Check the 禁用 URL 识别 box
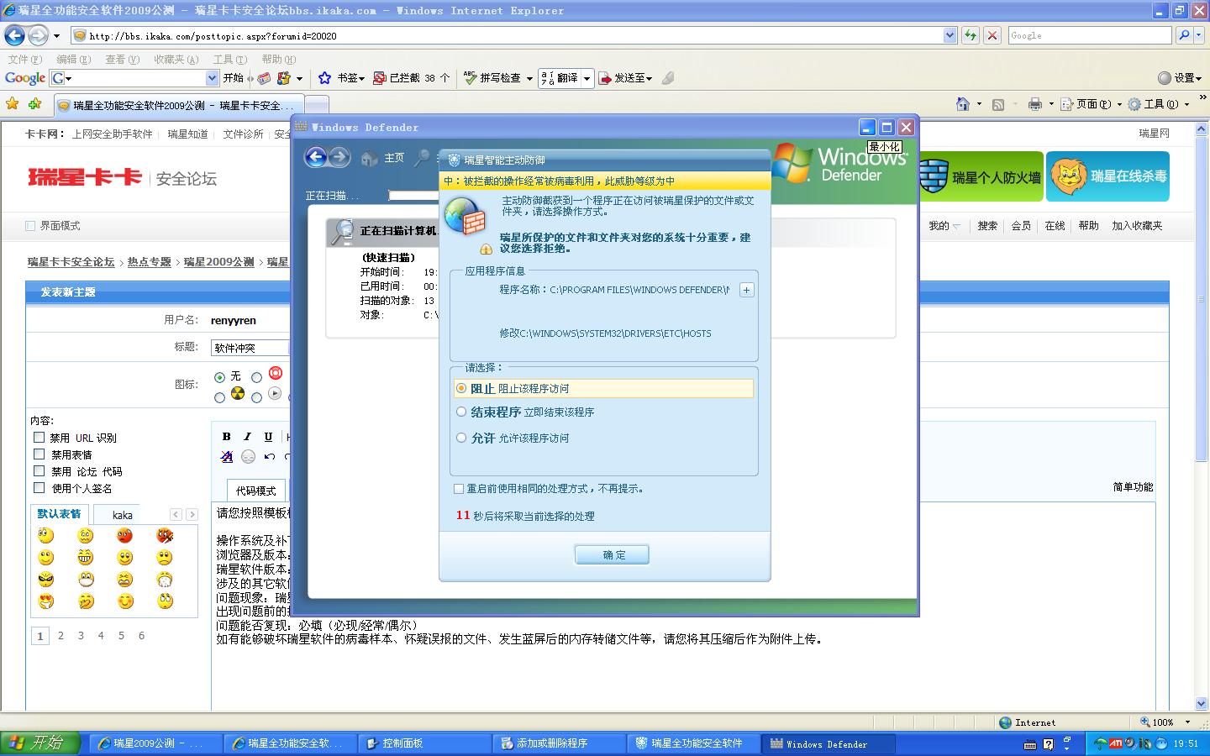 tap(39, 437)
